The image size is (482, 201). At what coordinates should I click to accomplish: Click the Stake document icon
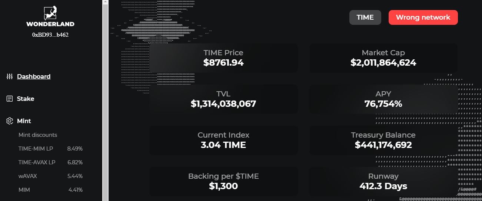coord(10,99)
